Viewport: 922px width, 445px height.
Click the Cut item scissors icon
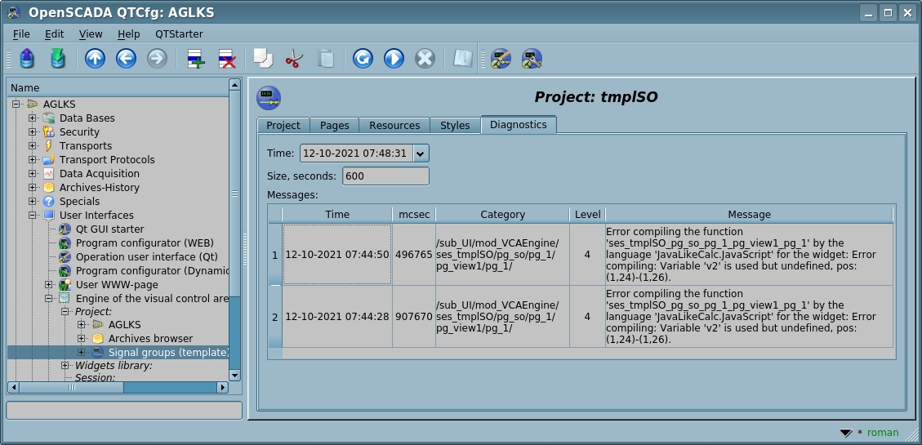294,59
